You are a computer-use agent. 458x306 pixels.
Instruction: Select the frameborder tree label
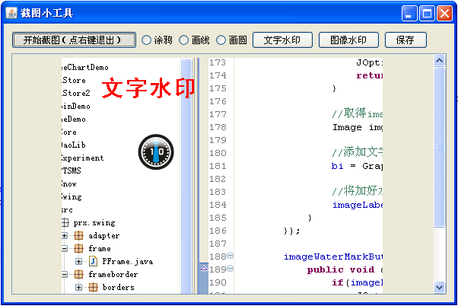tap(113, 274)
